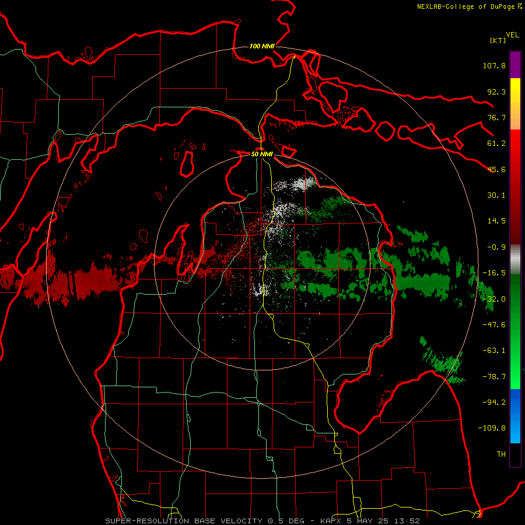Click the VEL legend title
The width and height of the screenshot is (525, 525).
click(x=512, y=35)
